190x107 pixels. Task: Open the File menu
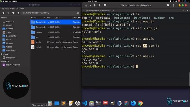[x=2, y=9]
